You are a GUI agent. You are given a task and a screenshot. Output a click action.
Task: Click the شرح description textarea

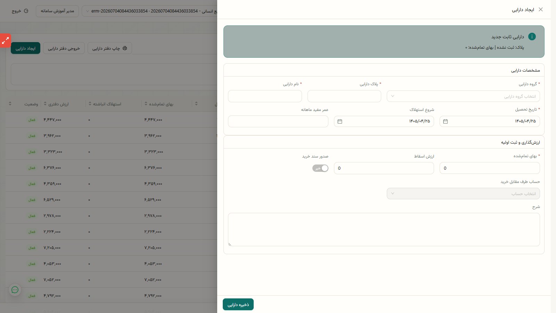pos(384,230)
